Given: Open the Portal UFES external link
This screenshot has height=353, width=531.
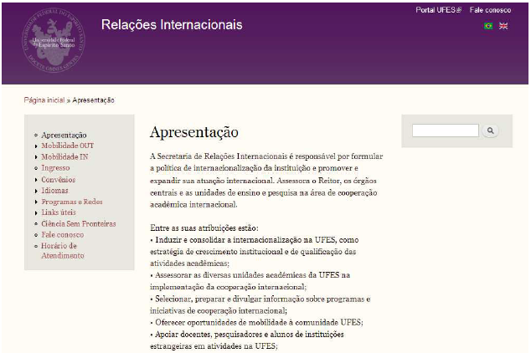Looking at the screenshot, I should click(x=438, y=10).
